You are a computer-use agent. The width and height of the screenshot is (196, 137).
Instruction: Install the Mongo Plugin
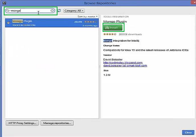(x=113, y=28)
